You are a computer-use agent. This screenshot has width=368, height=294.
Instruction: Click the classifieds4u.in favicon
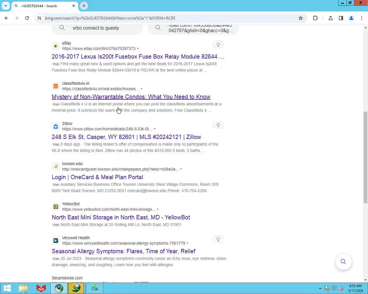[x=56, y=86]
